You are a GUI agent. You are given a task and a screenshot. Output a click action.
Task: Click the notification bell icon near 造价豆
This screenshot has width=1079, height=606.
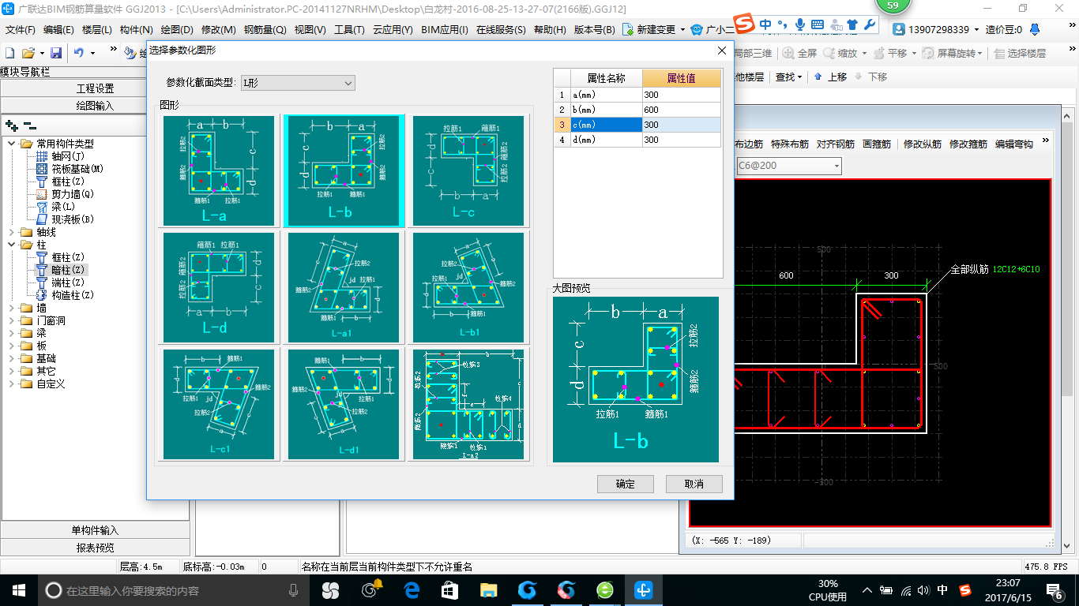[1035, 29]
